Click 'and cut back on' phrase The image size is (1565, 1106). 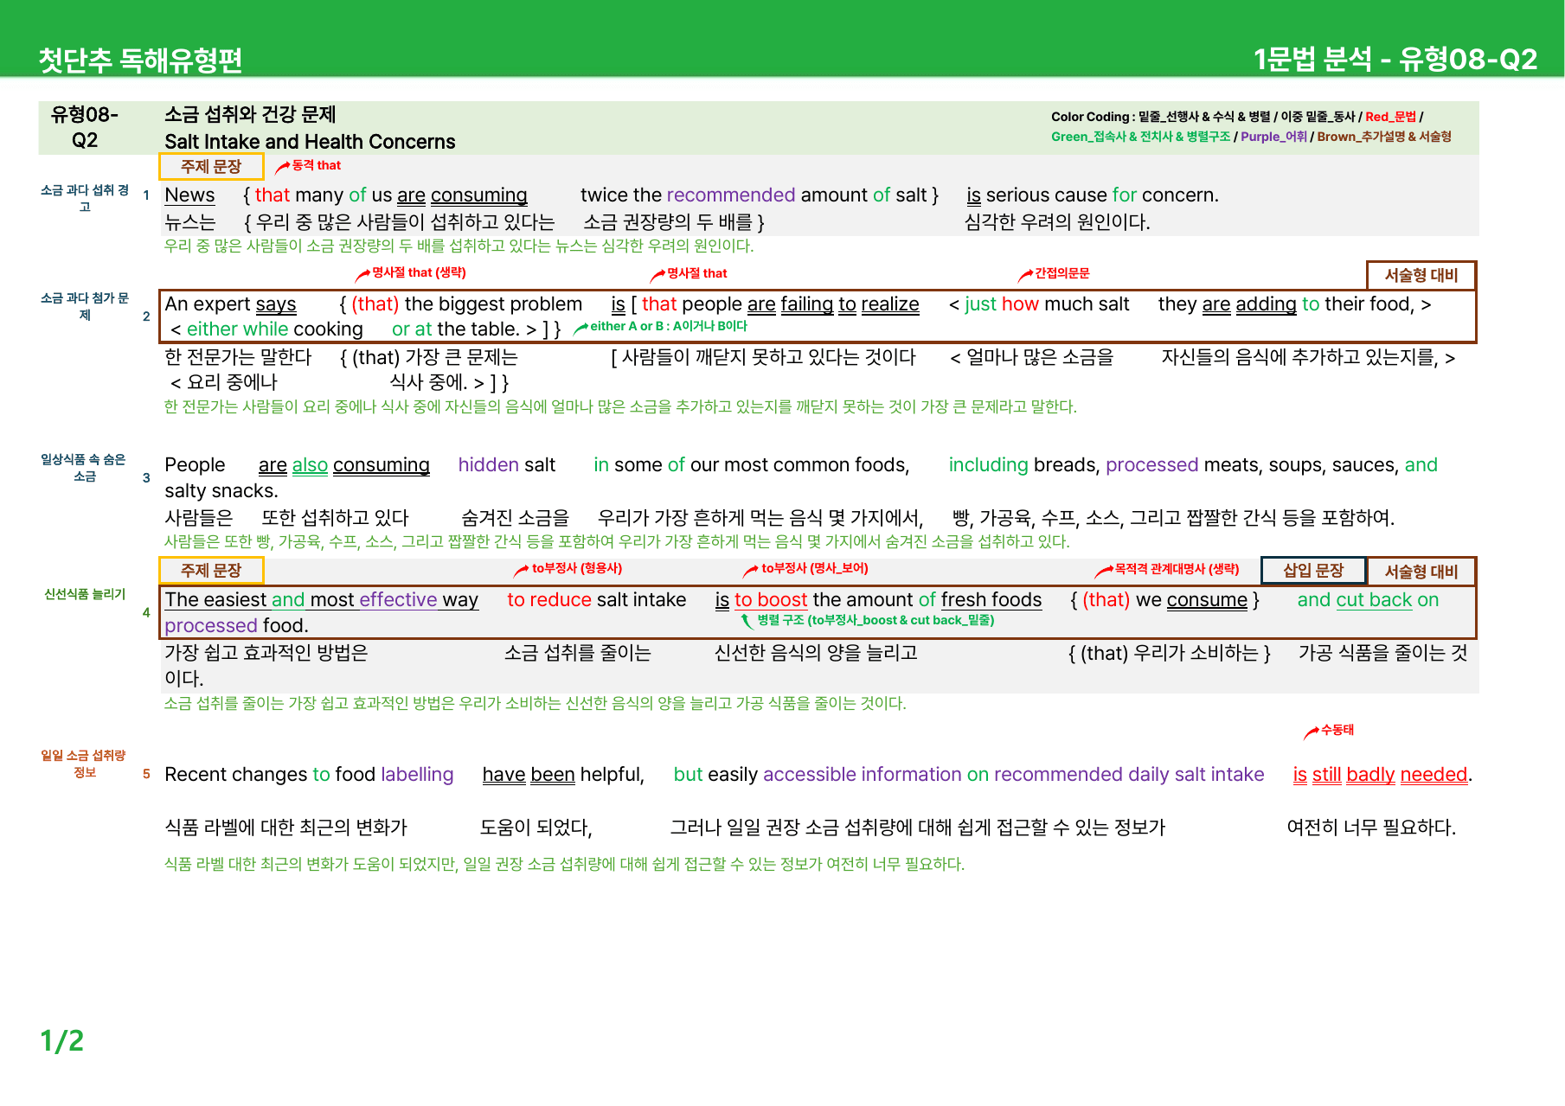tap(1368, 600)
